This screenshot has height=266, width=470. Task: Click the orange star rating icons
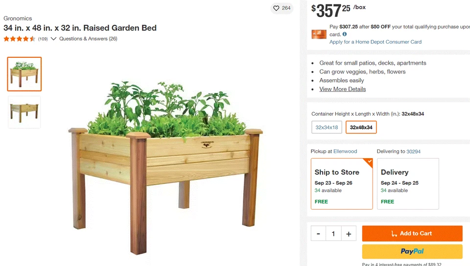click(x=20, y=39)
